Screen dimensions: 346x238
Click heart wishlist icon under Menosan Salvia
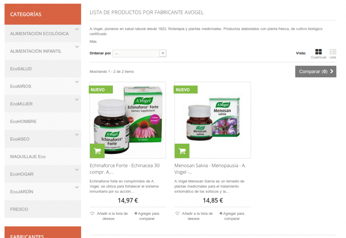pyautogui.click(x=177, y=213)
